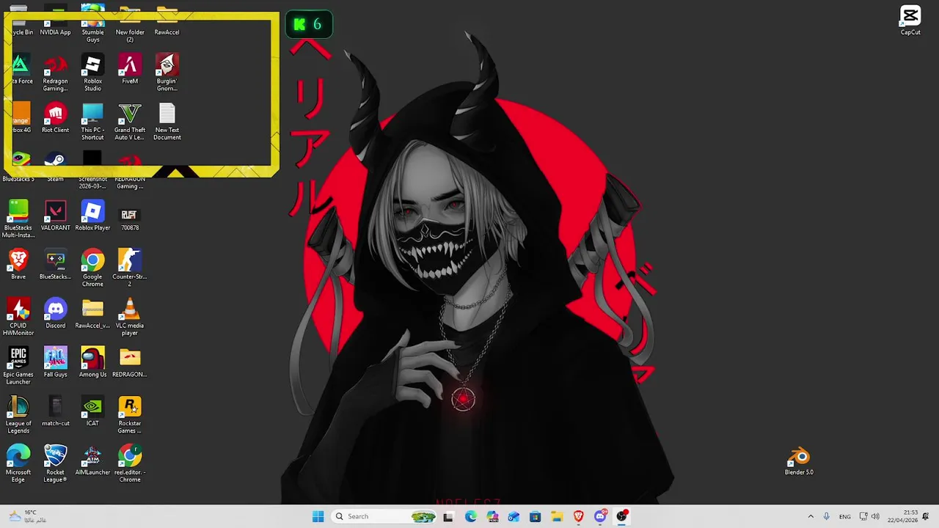Launch Fall Guys desktop icon
The height and width of the screenshot is (528, 939).
(x=56, y=363)
